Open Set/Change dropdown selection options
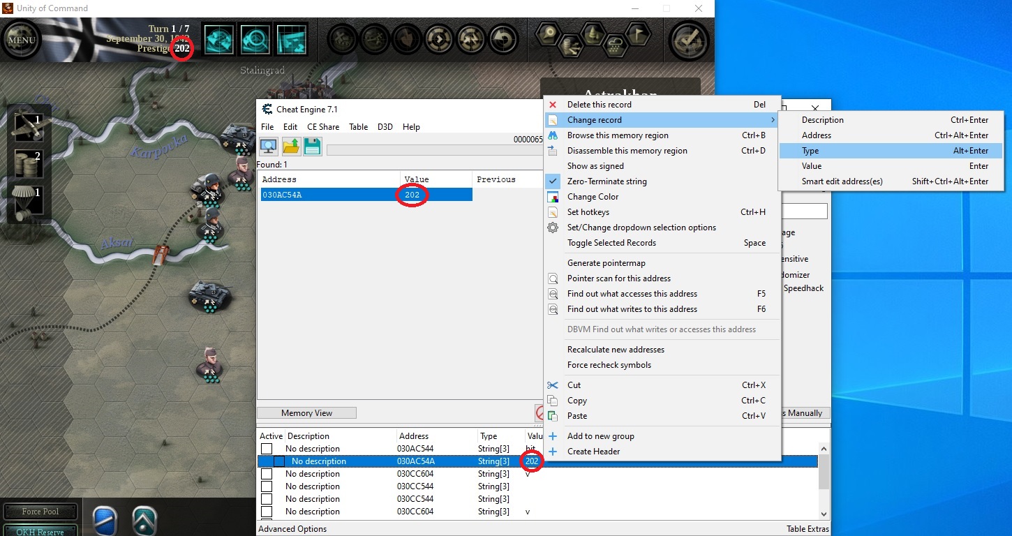Image resolution: width=1012 pixels, height=536 pixels. (x=641, y=228)
